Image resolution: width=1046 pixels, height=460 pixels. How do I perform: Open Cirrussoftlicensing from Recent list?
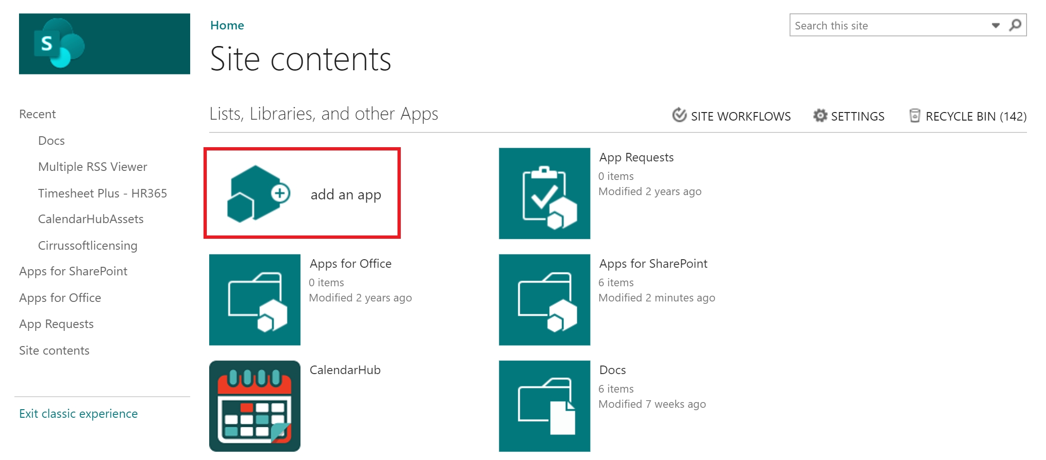[x=87, y=245]
